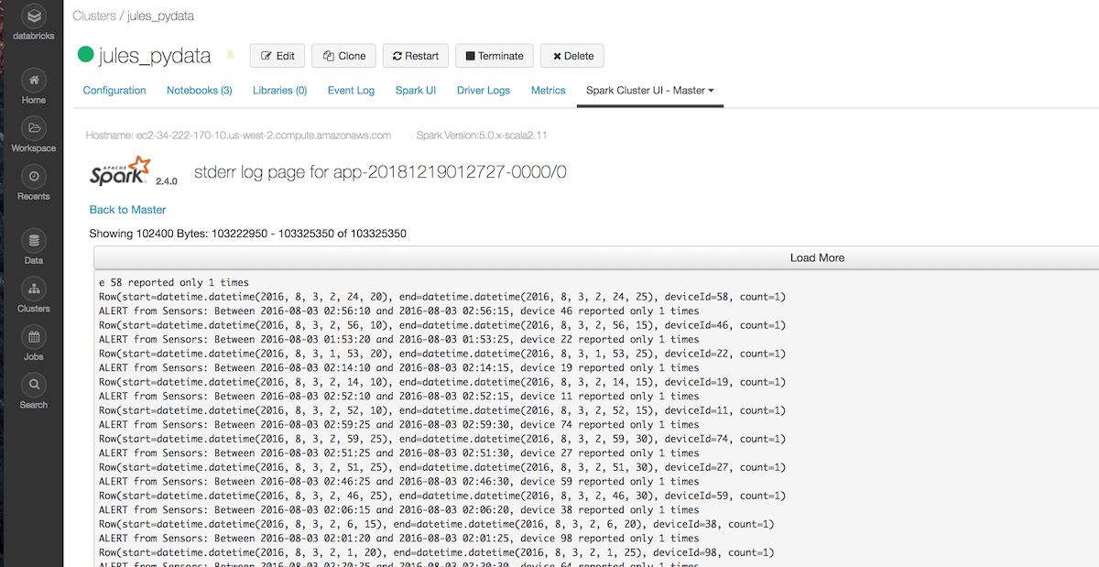Click the Databricks logo icon
Image resolution: width=1099 pixels, height=567 pixels.
33,16
